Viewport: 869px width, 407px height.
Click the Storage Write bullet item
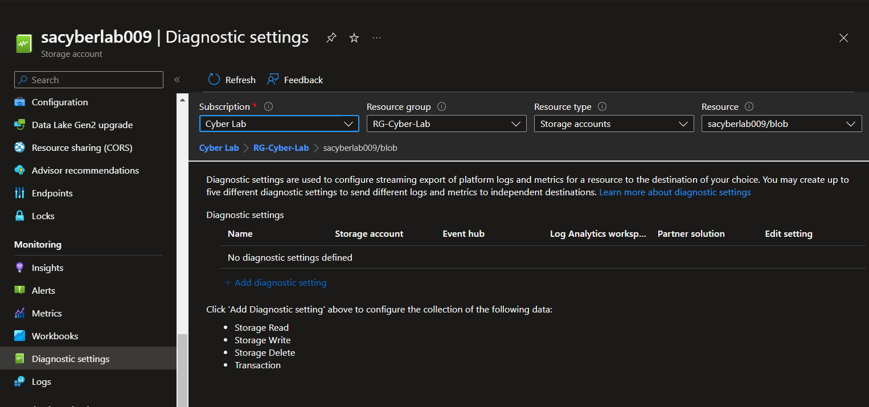click(263, 340)
